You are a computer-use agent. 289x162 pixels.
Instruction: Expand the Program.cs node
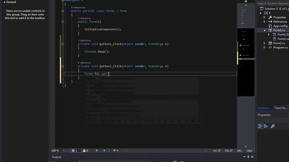265,47
